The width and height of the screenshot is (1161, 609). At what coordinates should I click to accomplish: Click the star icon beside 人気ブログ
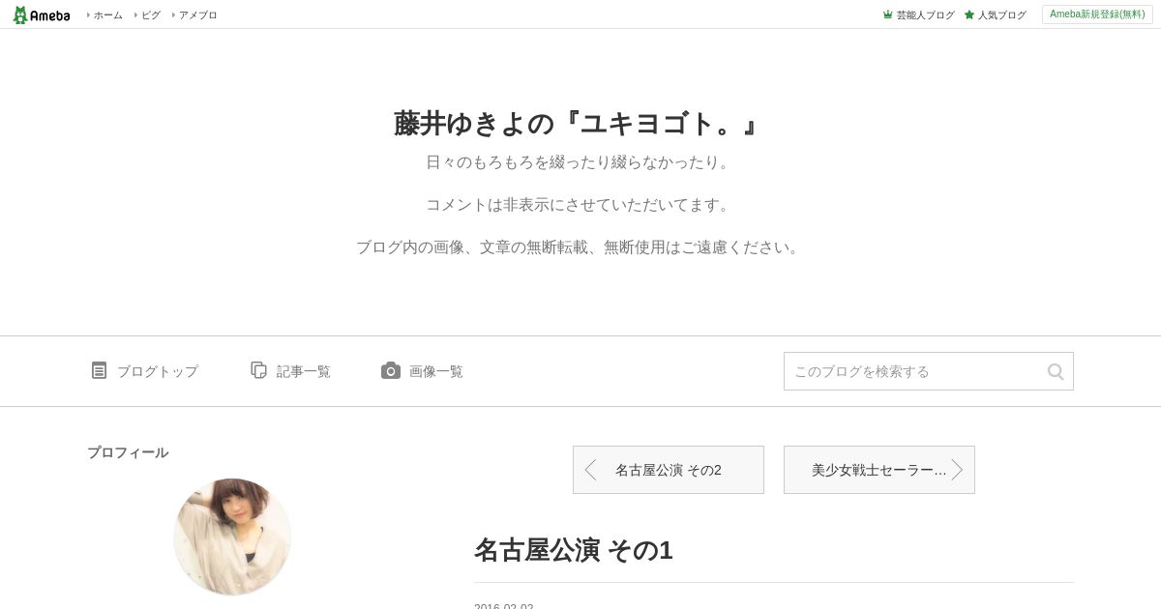969,14
